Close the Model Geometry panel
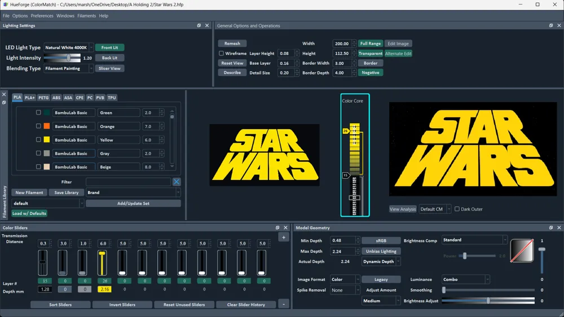 coord(559,228)
